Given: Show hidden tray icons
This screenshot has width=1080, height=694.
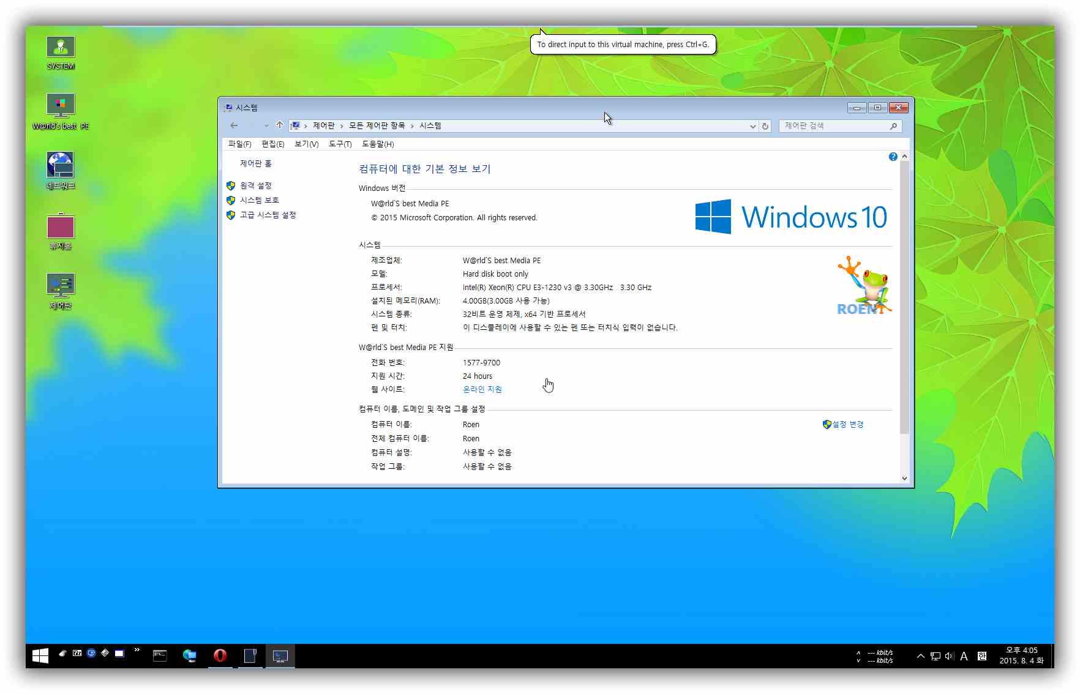Looking at the screenshot, I should click(x=920, y=656).
